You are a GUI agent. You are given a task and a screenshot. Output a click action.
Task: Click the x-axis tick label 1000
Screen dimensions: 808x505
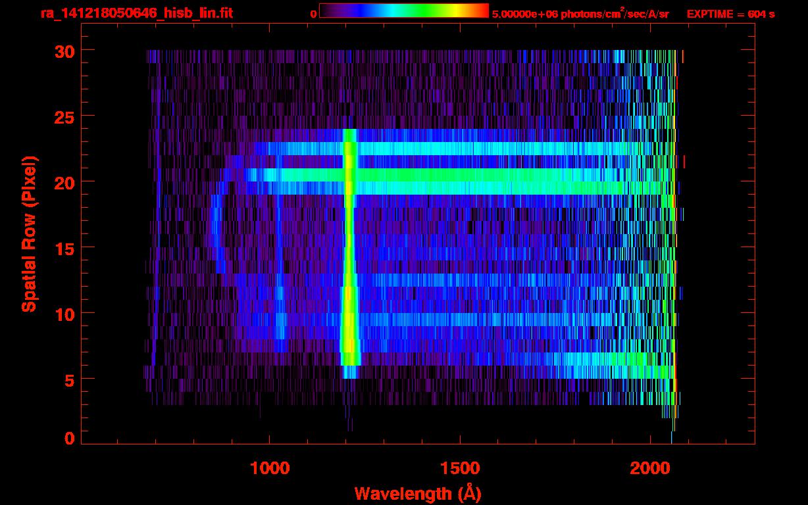click(270, 468)
